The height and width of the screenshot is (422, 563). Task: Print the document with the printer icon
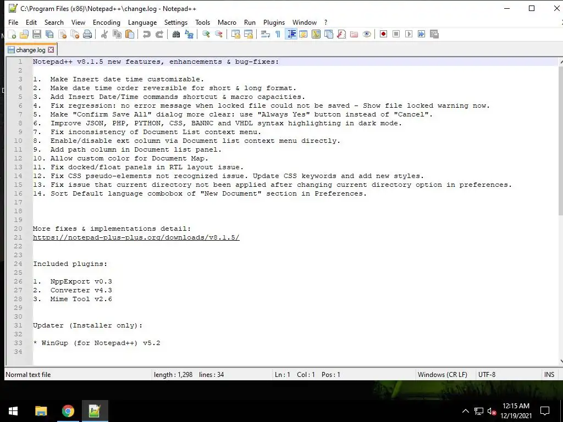click(x=87, y=34)
